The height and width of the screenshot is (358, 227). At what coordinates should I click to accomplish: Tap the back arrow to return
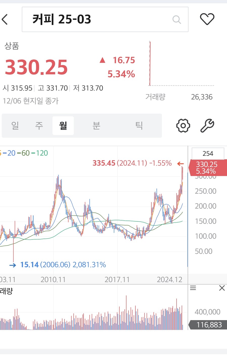5,19
